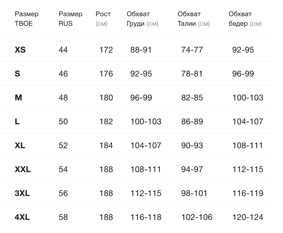The width and height of the screenshot is (283, 233).
Task: Click hip value 120-124
Action: (248, 217)
